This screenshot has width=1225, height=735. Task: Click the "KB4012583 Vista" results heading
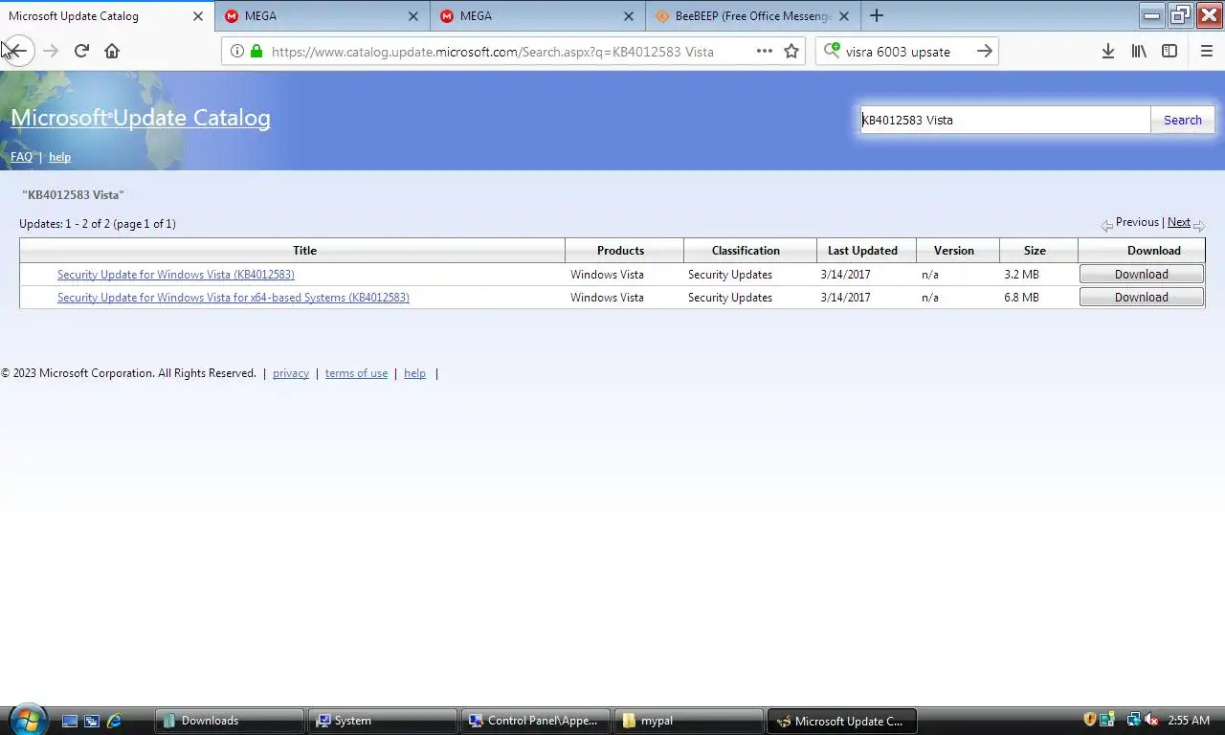pos(74,195)
